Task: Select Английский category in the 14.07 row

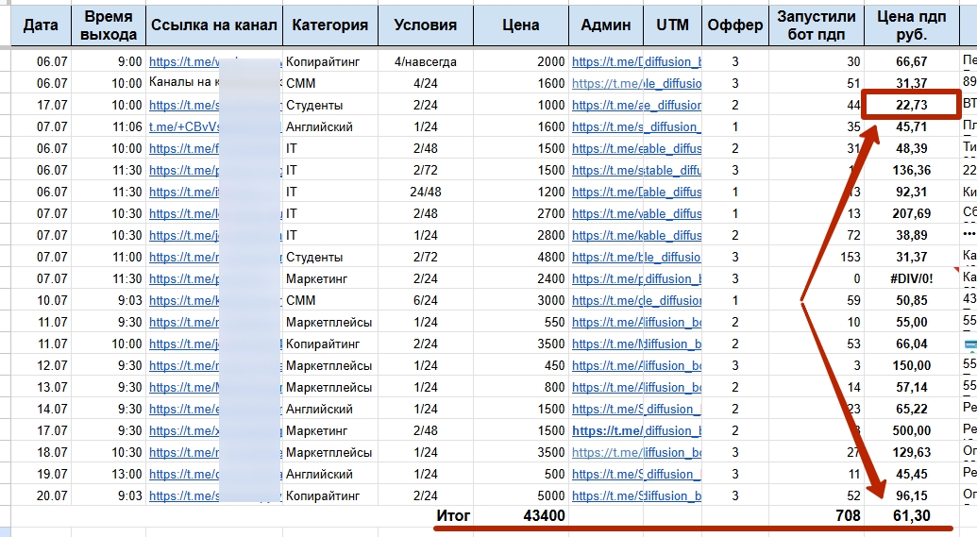Action: (330, 409)
